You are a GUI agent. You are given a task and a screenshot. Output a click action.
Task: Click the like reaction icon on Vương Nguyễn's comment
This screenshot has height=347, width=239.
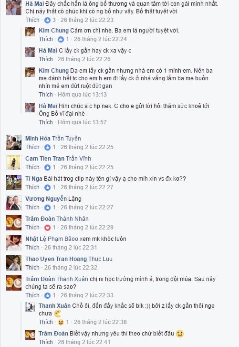point(47,207)
